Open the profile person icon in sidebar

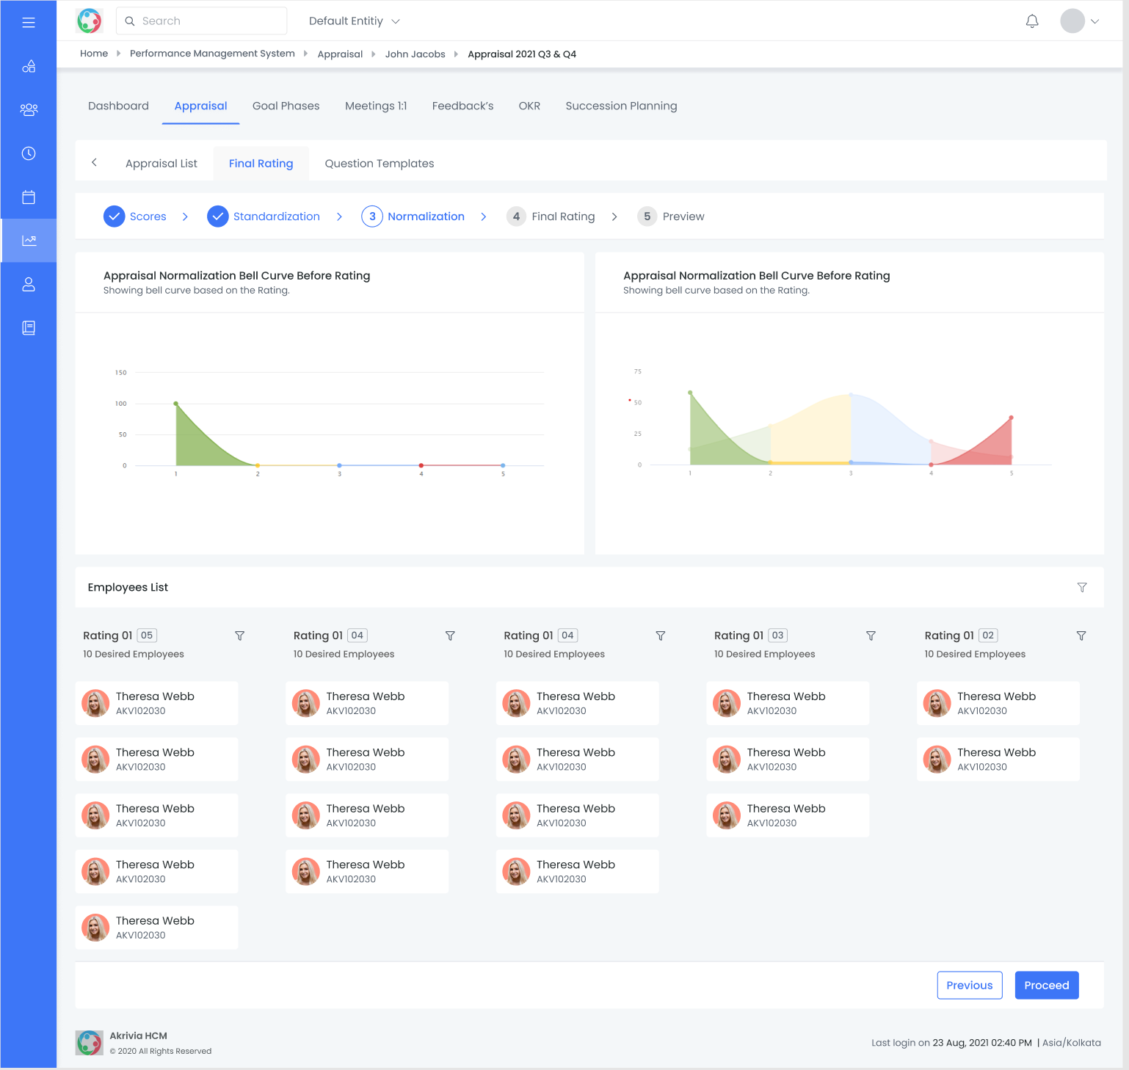click(29, 284)
